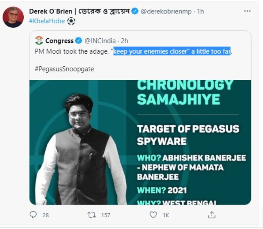This screenshot has height=229, width=263.
Task: Click the reply speech bubble icon
Action: pyautogui.click(x=33, y=215)
